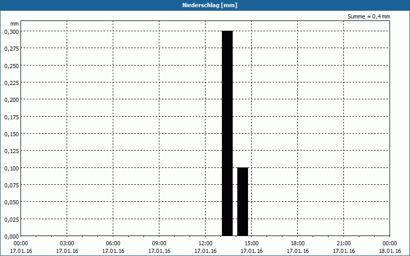The image size is (410, 256).
Task: Click the 0,025 y-axis value
Action: pos(11,220)
